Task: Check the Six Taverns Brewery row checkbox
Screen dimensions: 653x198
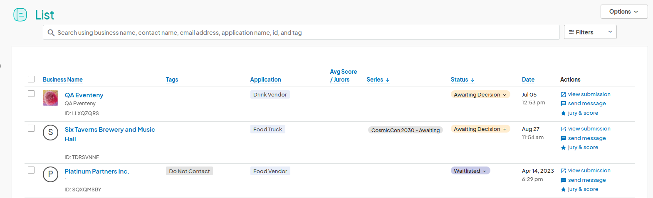Action: (31, 128)
